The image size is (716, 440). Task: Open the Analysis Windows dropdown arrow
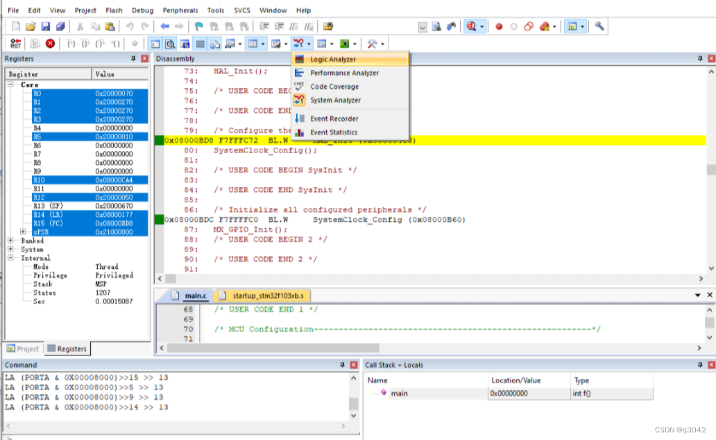(x=309, y=44)
